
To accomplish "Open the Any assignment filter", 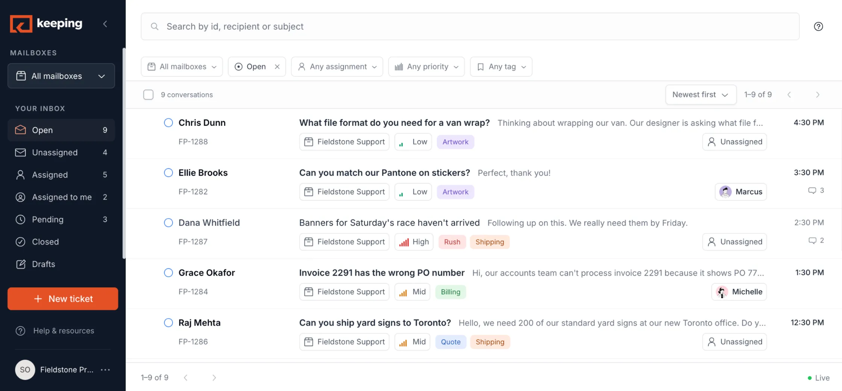I will 337,67.
